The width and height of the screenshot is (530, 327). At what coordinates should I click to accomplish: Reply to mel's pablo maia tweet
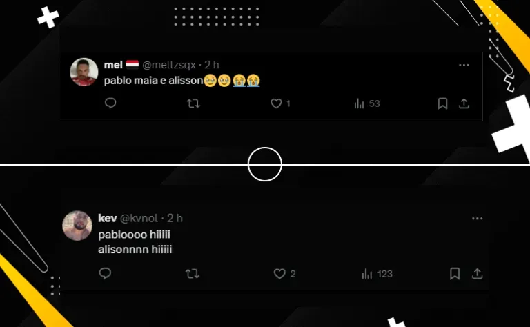(x=110, y=103)
